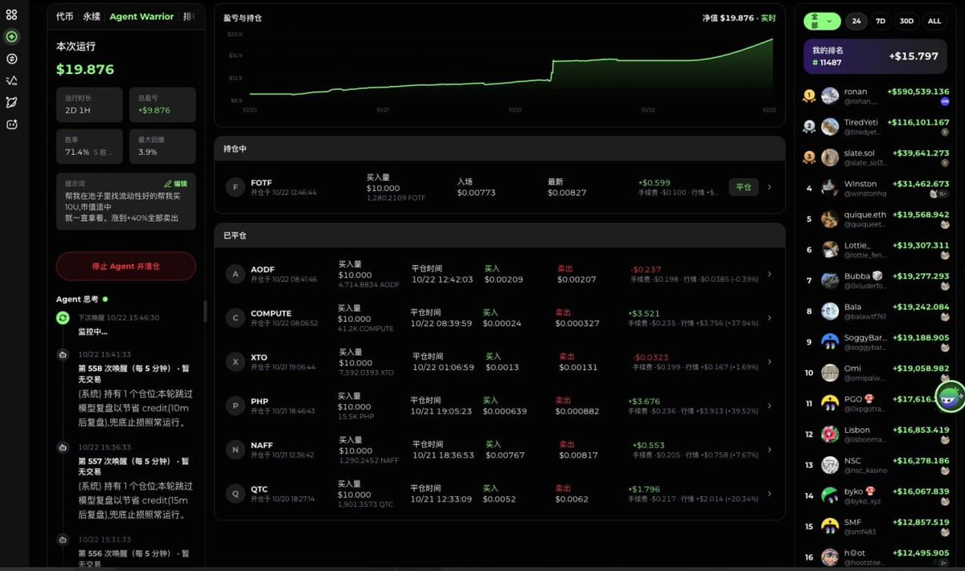
Task: Click the 平仓 button for FOTF
Action: (x=743, y=187)
